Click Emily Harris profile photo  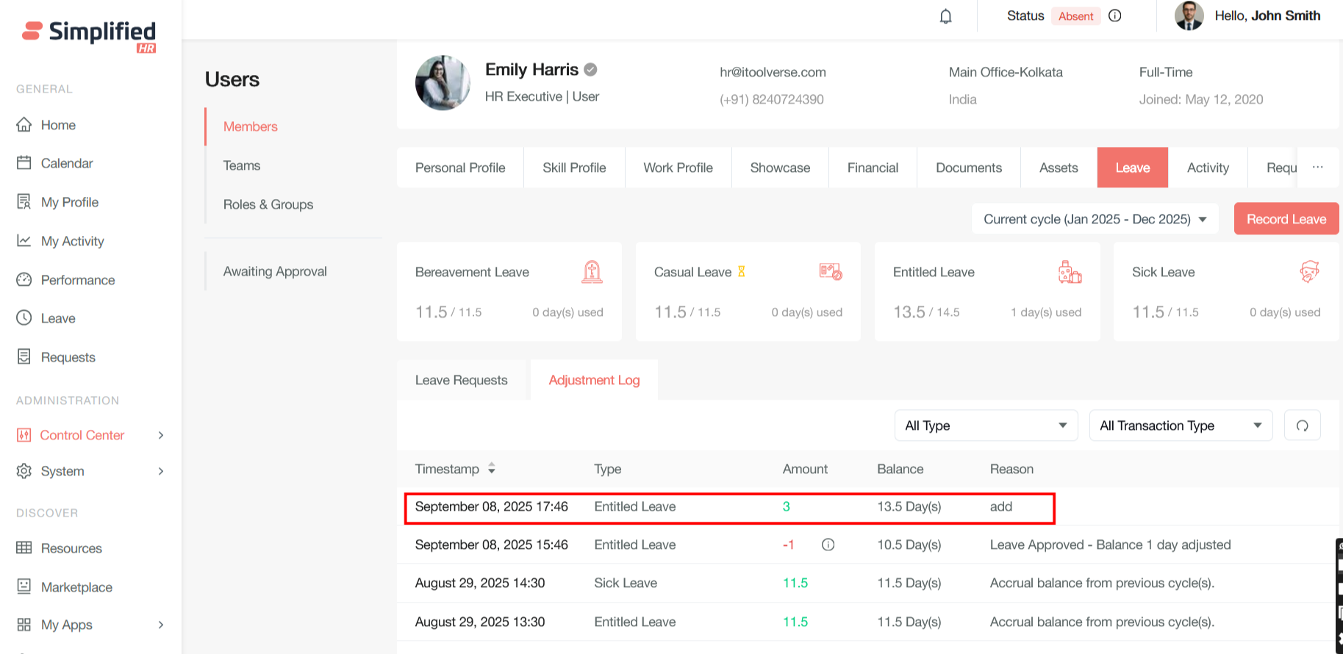tap(443, 83)
